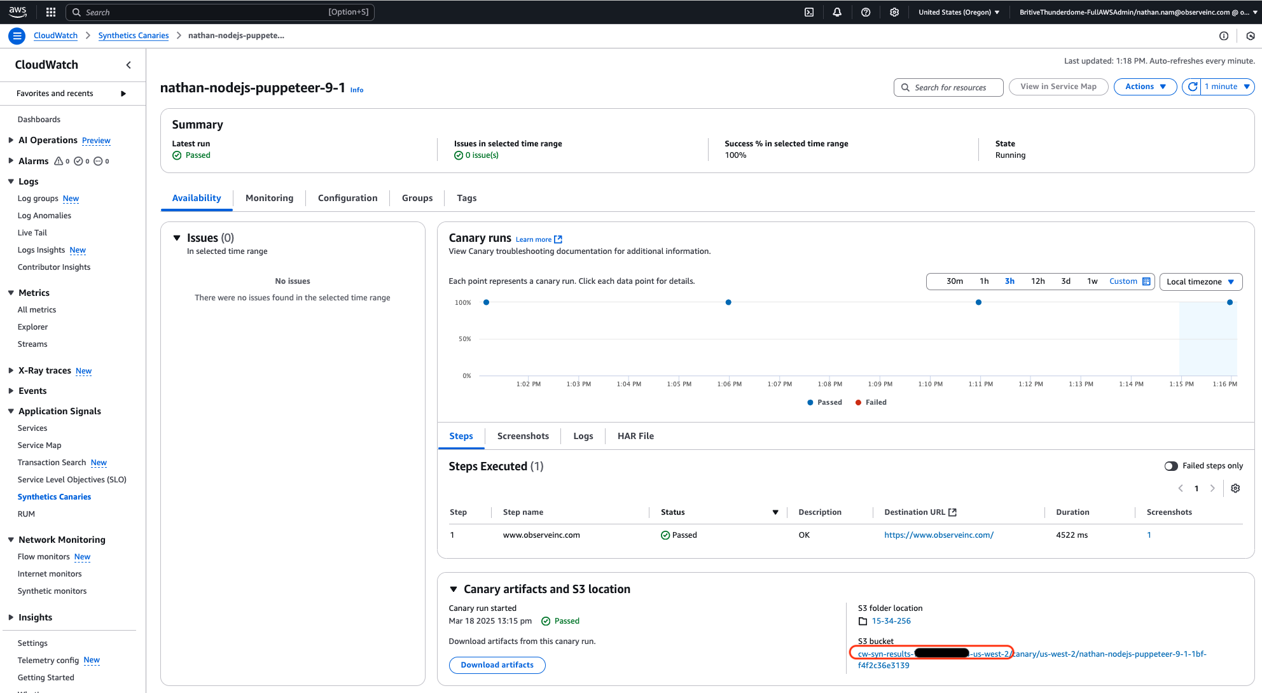Click View in Service Map button
Viewport: 1262px width, 693px height.
coord(1058,87)
